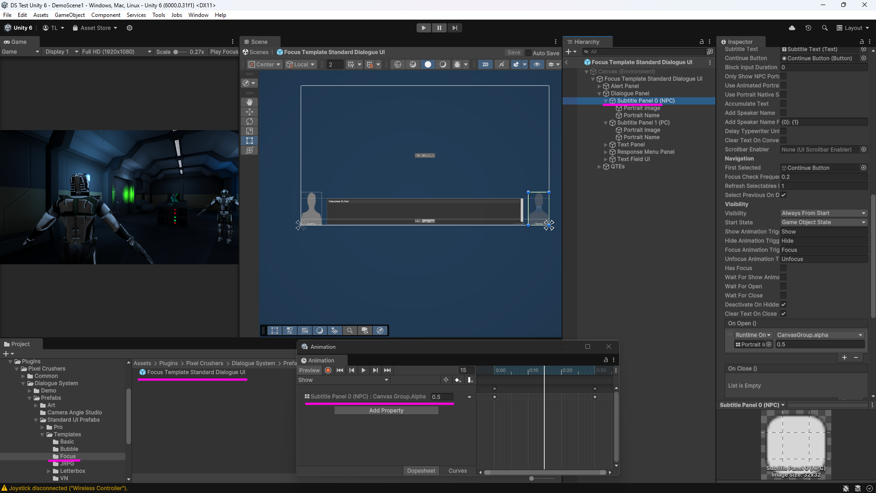Go to first keyframe in Animation

pos(340,370)
